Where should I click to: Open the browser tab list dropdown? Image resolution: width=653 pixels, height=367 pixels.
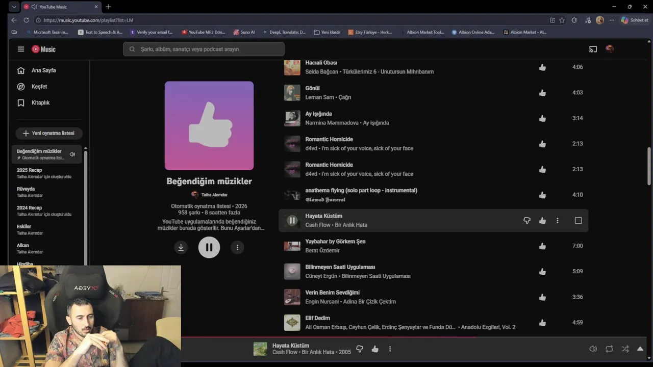tap(14, 7)
